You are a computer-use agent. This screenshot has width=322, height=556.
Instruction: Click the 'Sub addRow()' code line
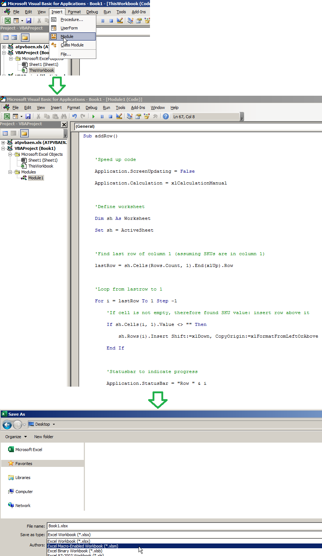[100, 136]
